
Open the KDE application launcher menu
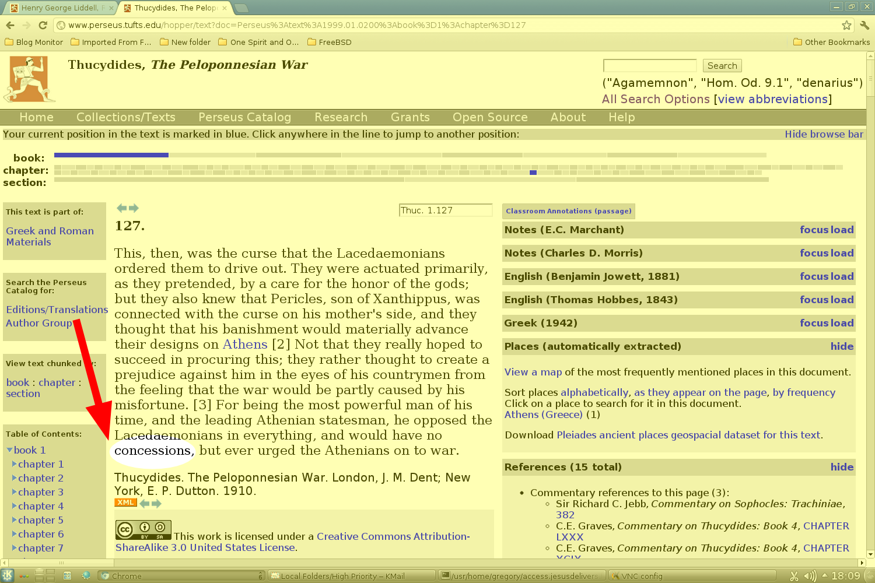click(x=8, y=575)
